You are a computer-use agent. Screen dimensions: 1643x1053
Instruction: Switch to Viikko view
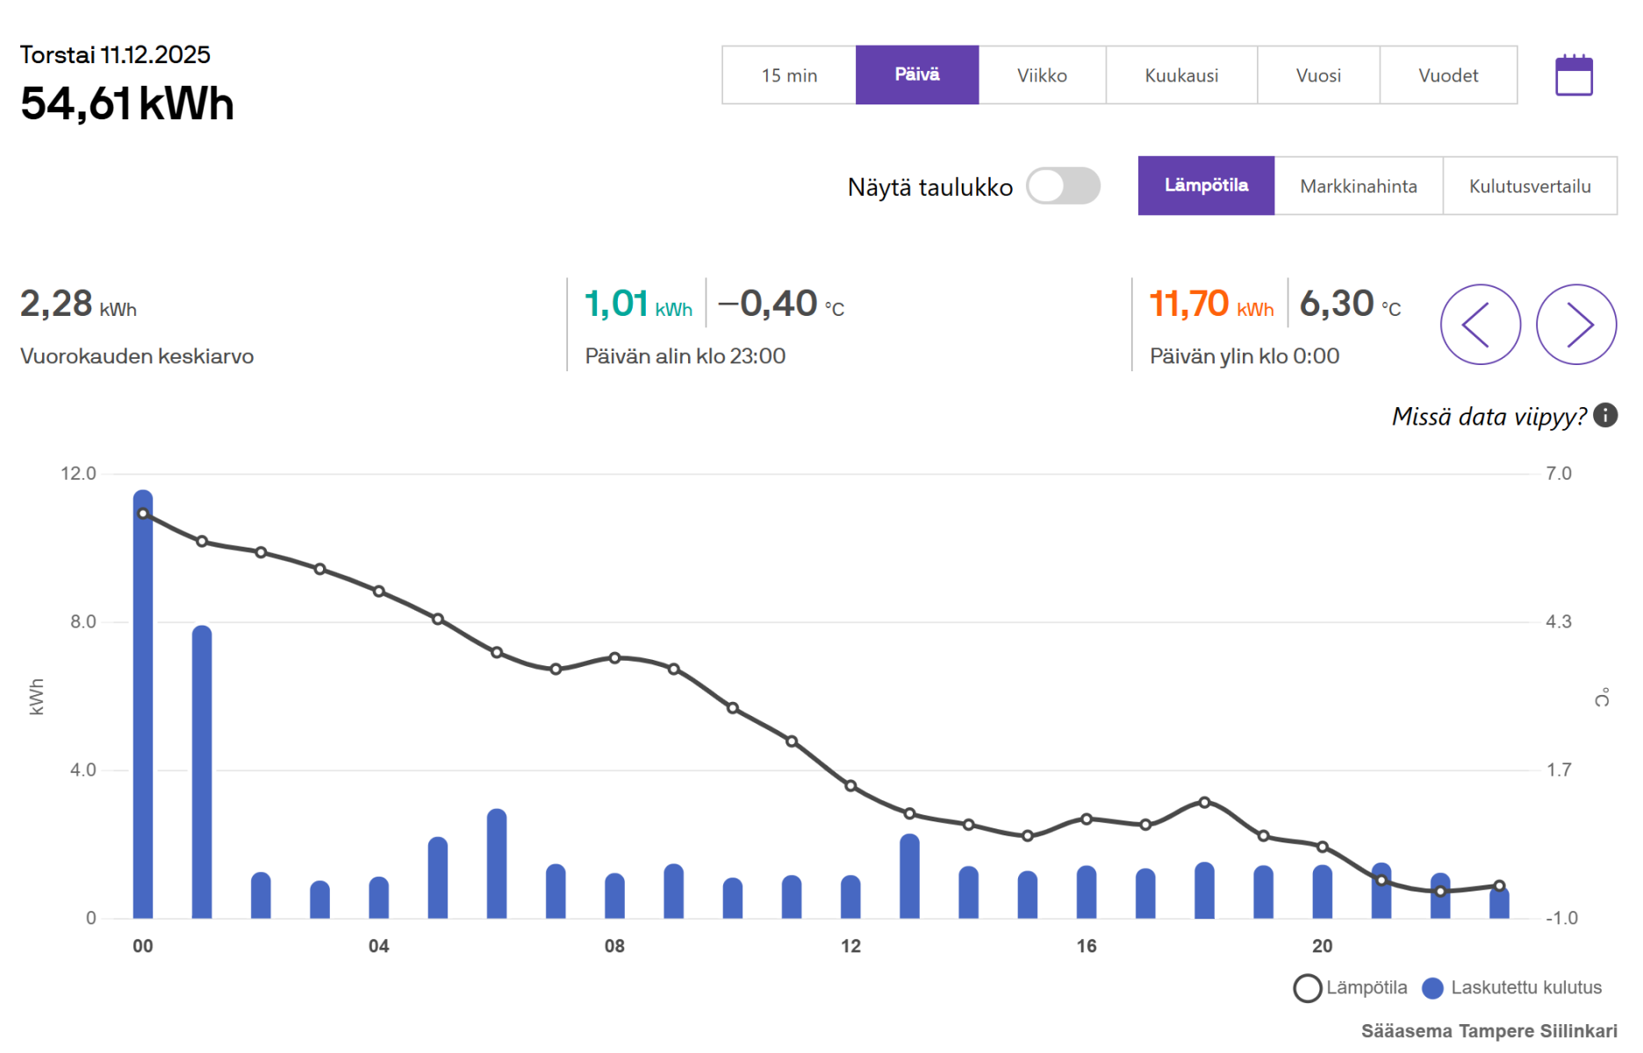pyautogui.click(x=1042, y=75)
